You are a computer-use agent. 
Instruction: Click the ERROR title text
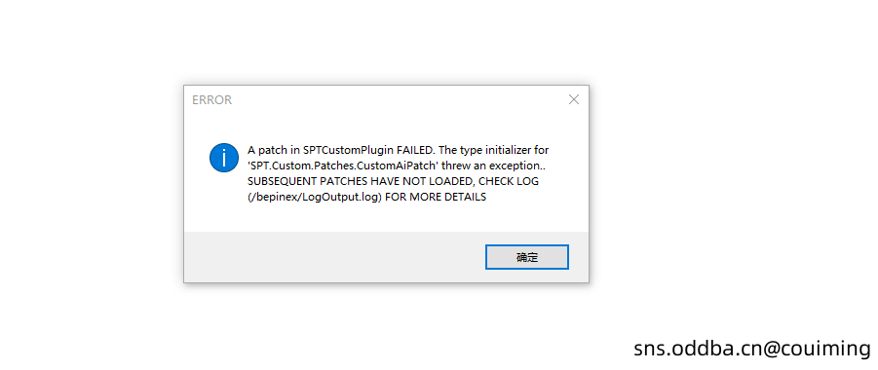pyautogui.click(x=211, y=100)
